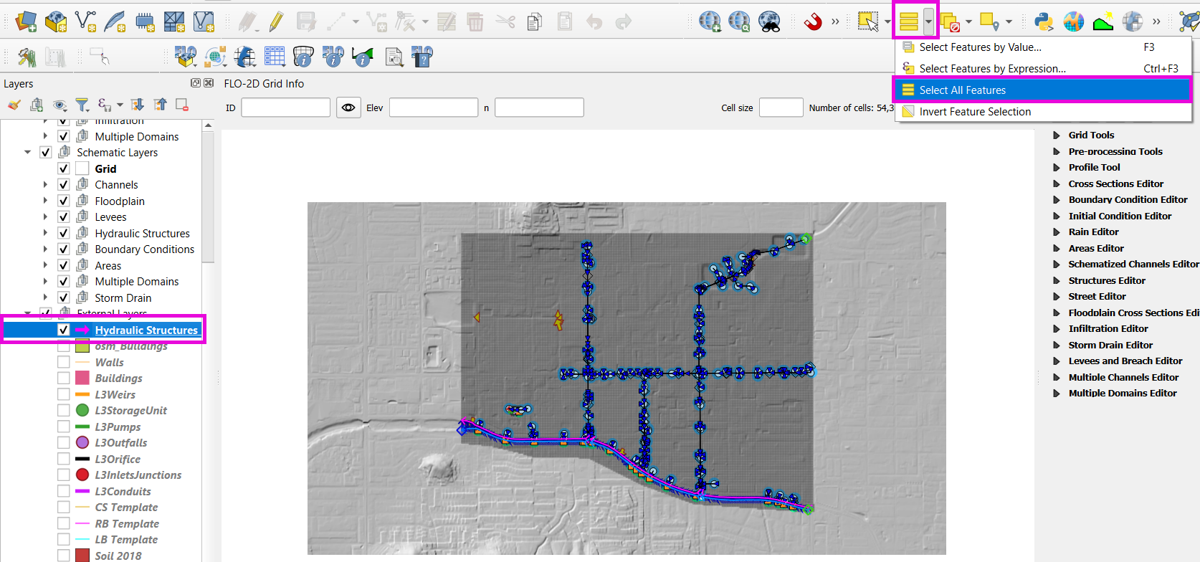Viewport: 1200px width, 562px height.
Task: Choose Invert Feature Selection
Action: point(974,112)
